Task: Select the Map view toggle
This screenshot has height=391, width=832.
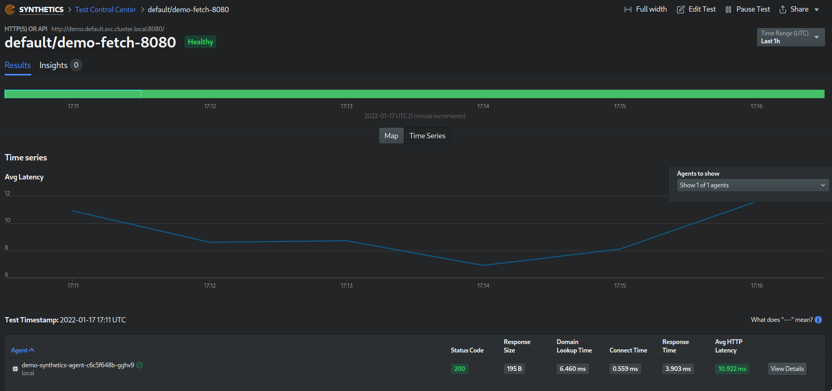Action: [x=391, y=136]
